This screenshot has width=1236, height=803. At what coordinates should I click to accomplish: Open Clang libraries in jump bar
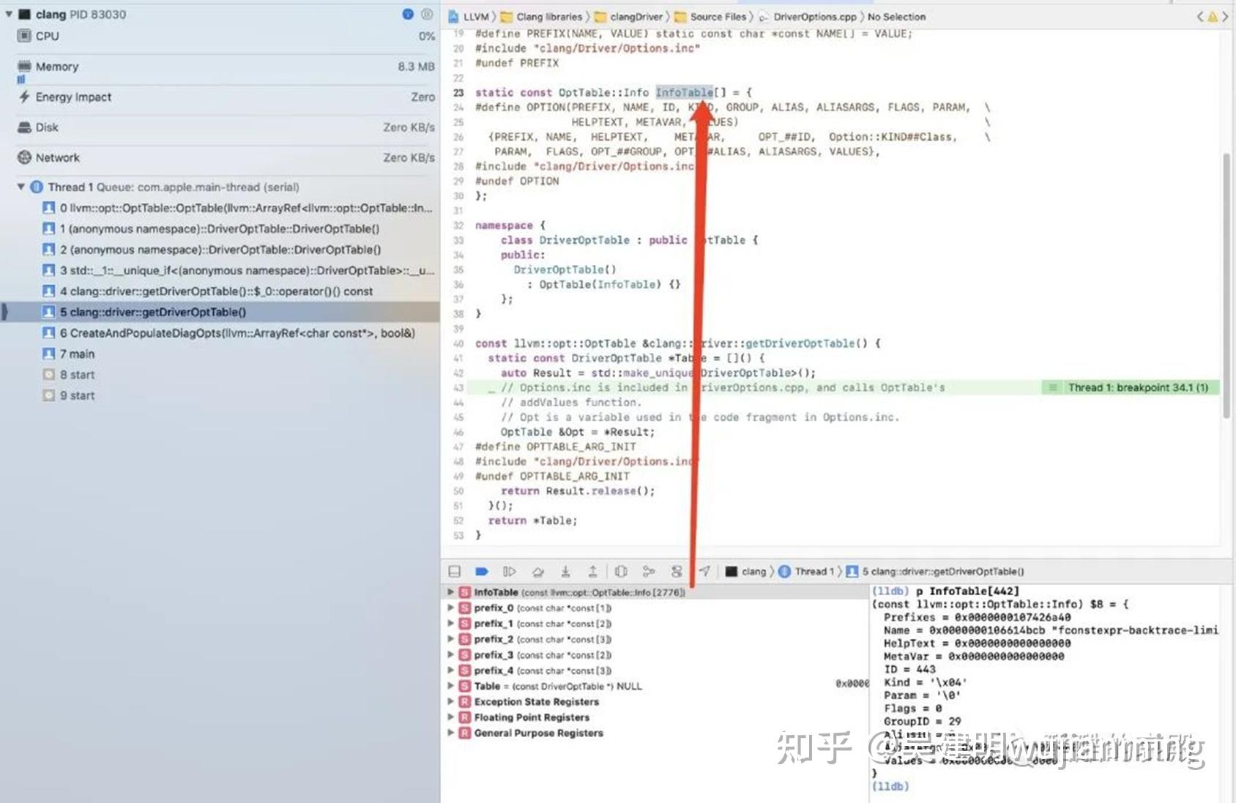543,16
